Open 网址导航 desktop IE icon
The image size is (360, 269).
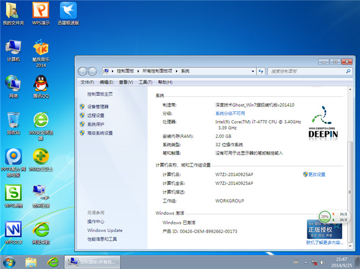point(41,232)
